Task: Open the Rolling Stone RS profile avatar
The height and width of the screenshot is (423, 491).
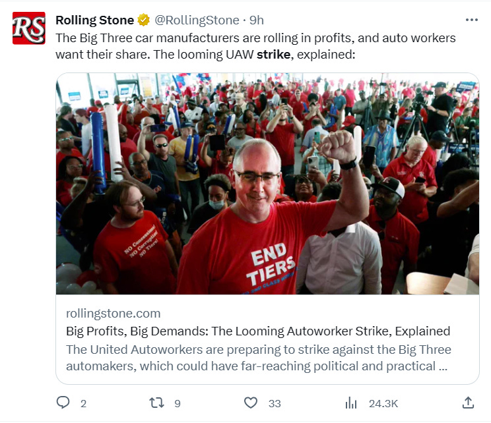Action: tap(29, 28)
